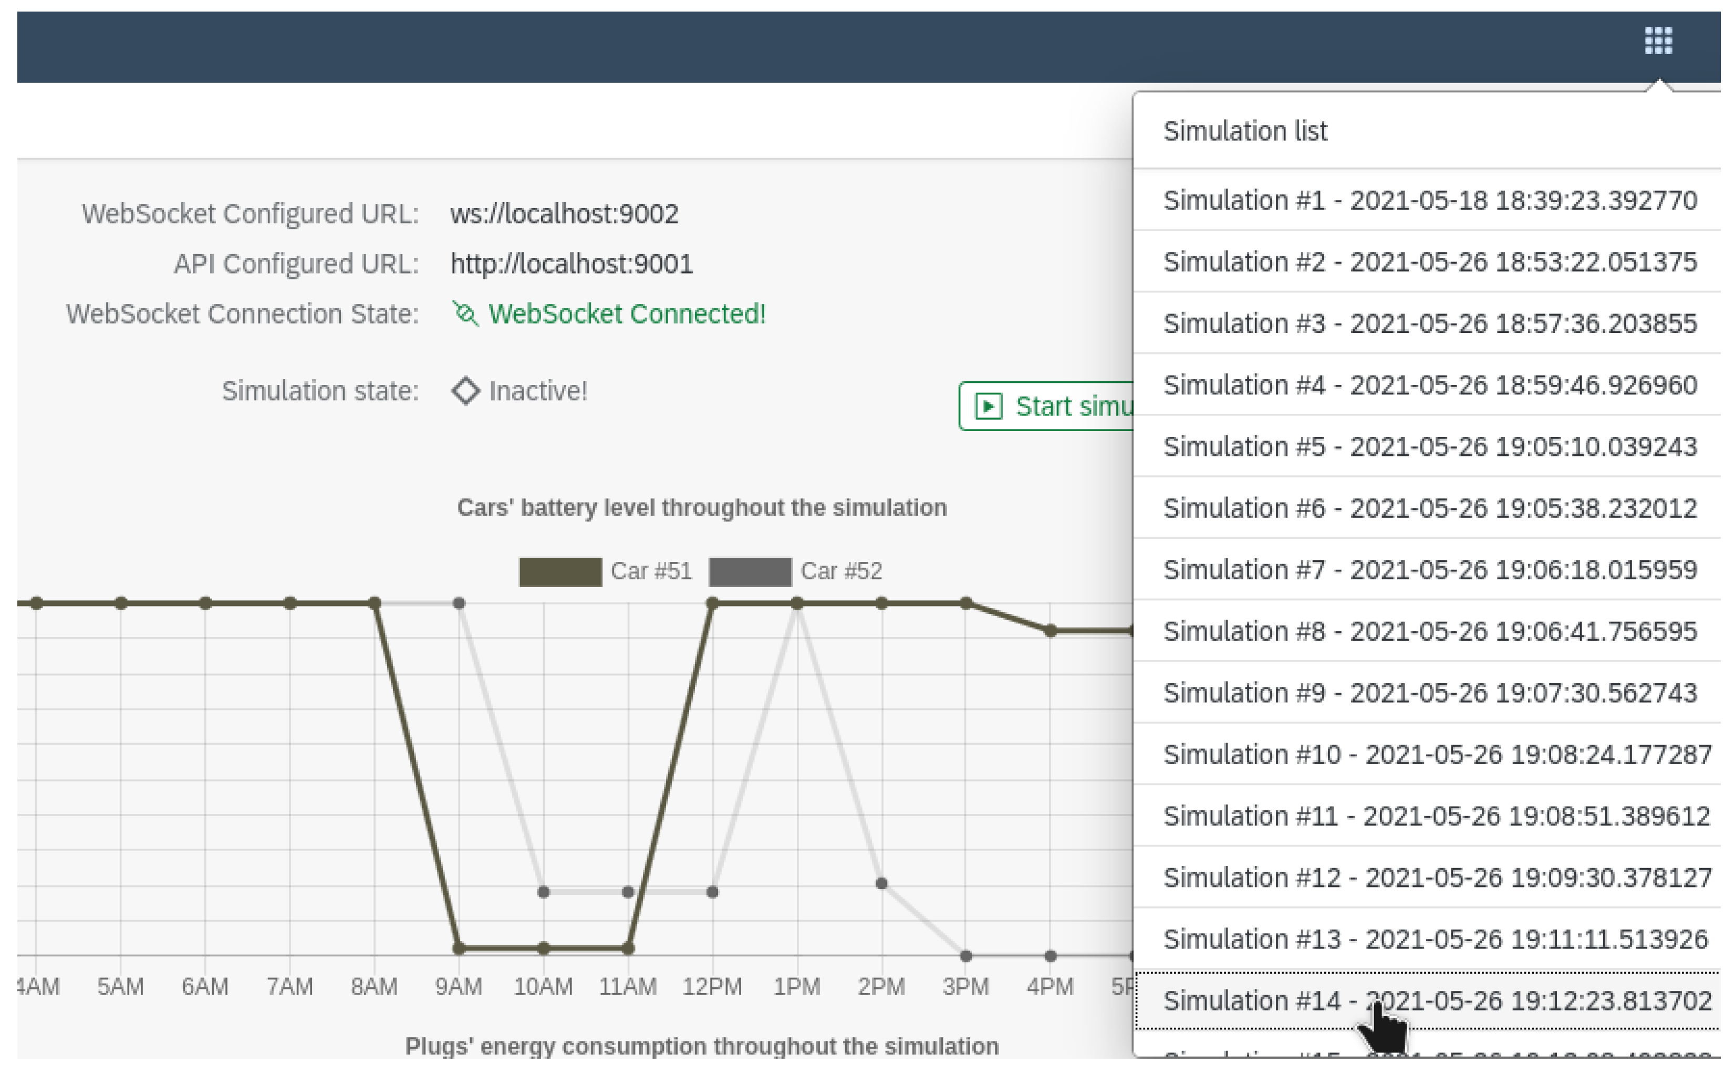1735x1075 pixels.
Task: Click the WebSocket connected plug icon
Action: [x=465, y=314]
